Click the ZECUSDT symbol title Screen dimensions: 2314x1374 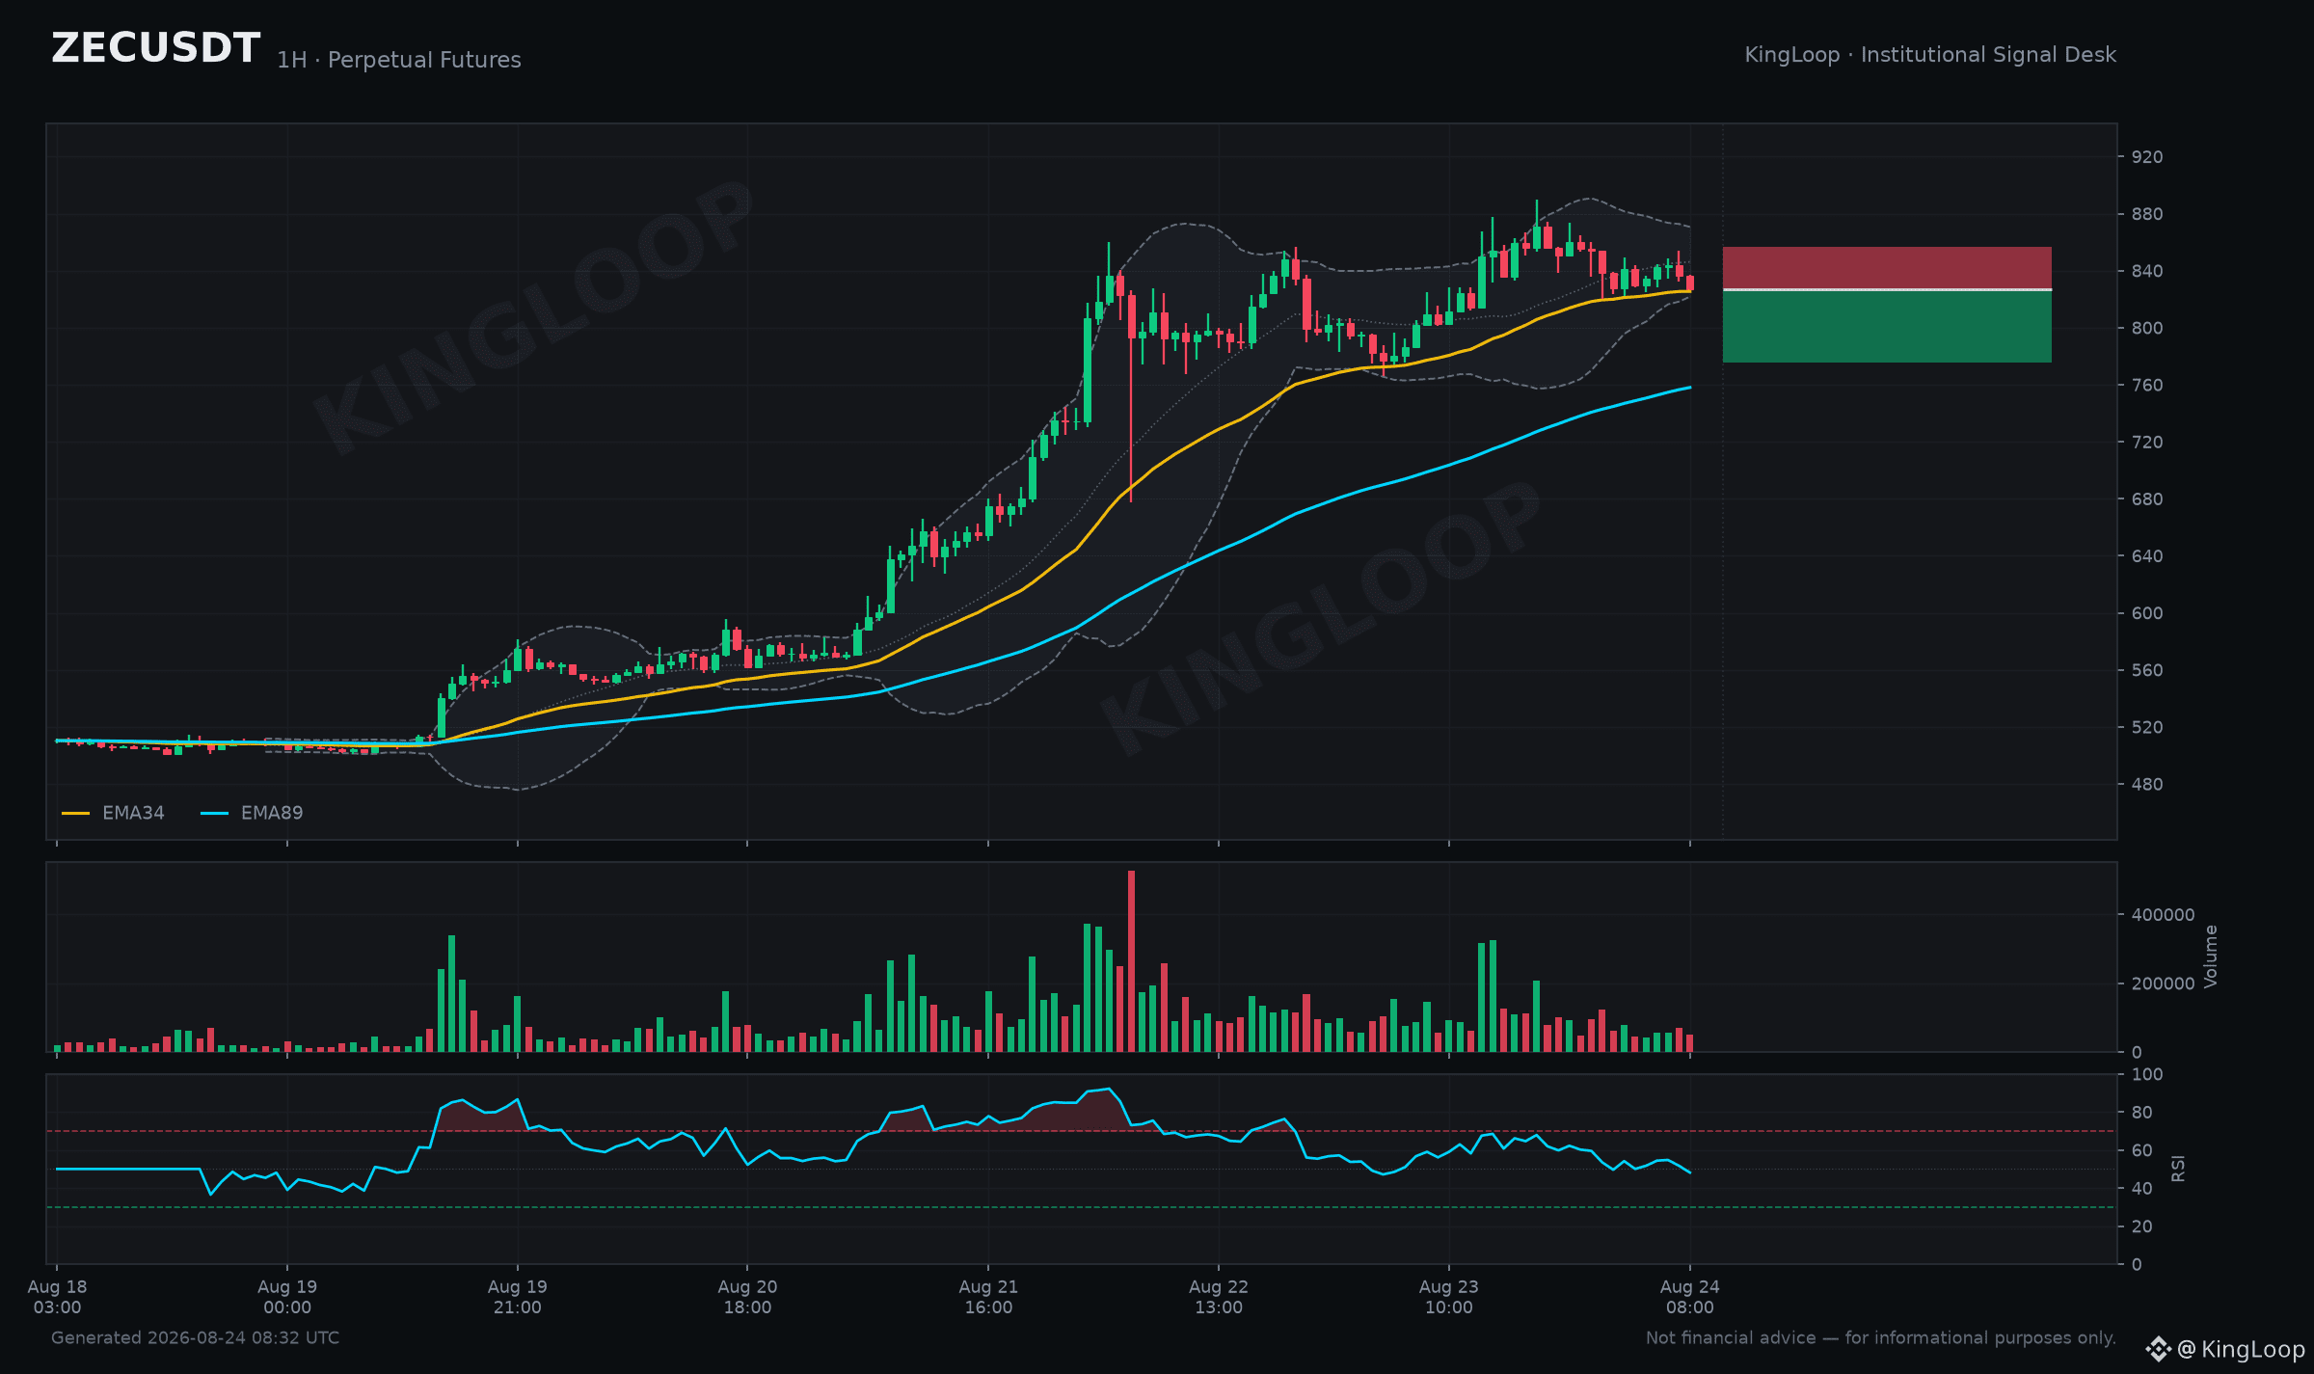click(155, 48)
